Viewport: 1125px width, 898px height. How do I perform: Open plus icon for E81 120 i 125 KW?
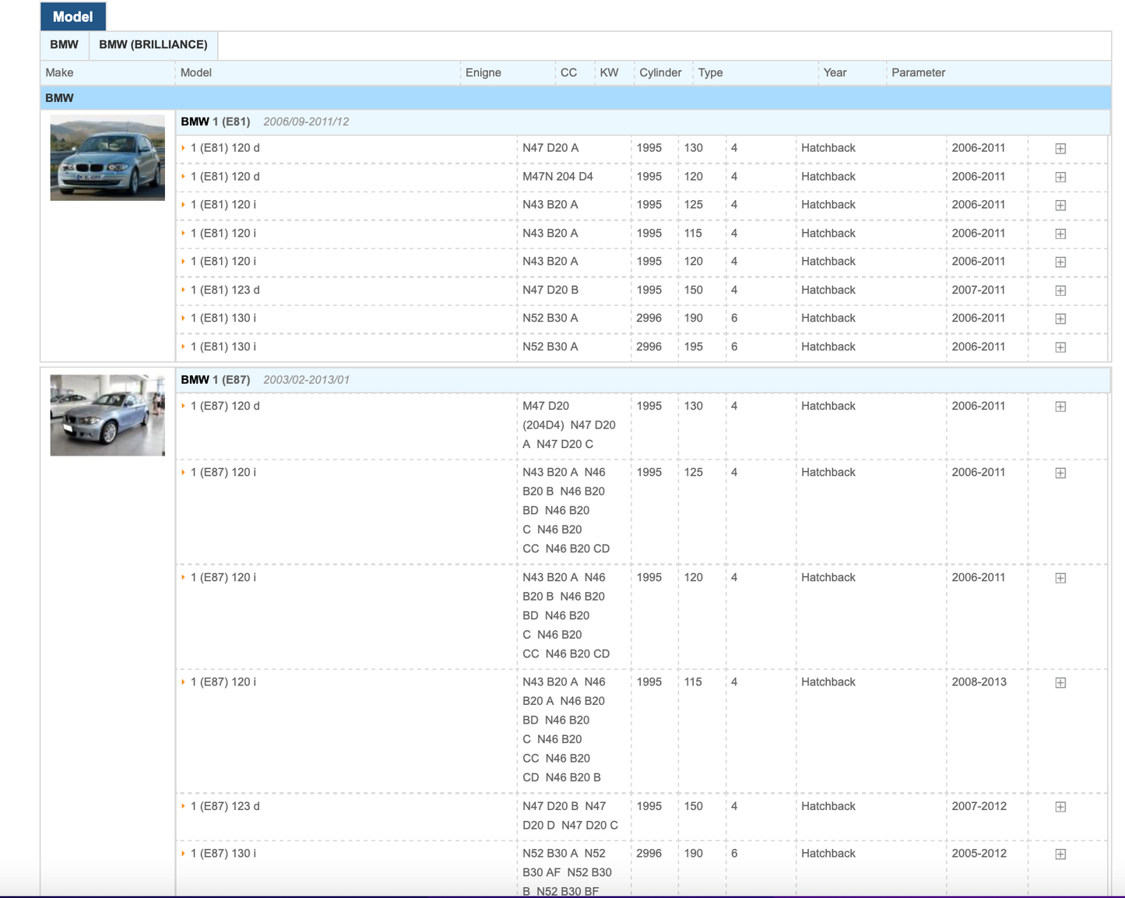(1060, 206)
